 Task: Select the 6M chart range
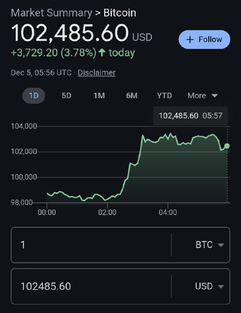pyautogui.click(x=132, y=95)
